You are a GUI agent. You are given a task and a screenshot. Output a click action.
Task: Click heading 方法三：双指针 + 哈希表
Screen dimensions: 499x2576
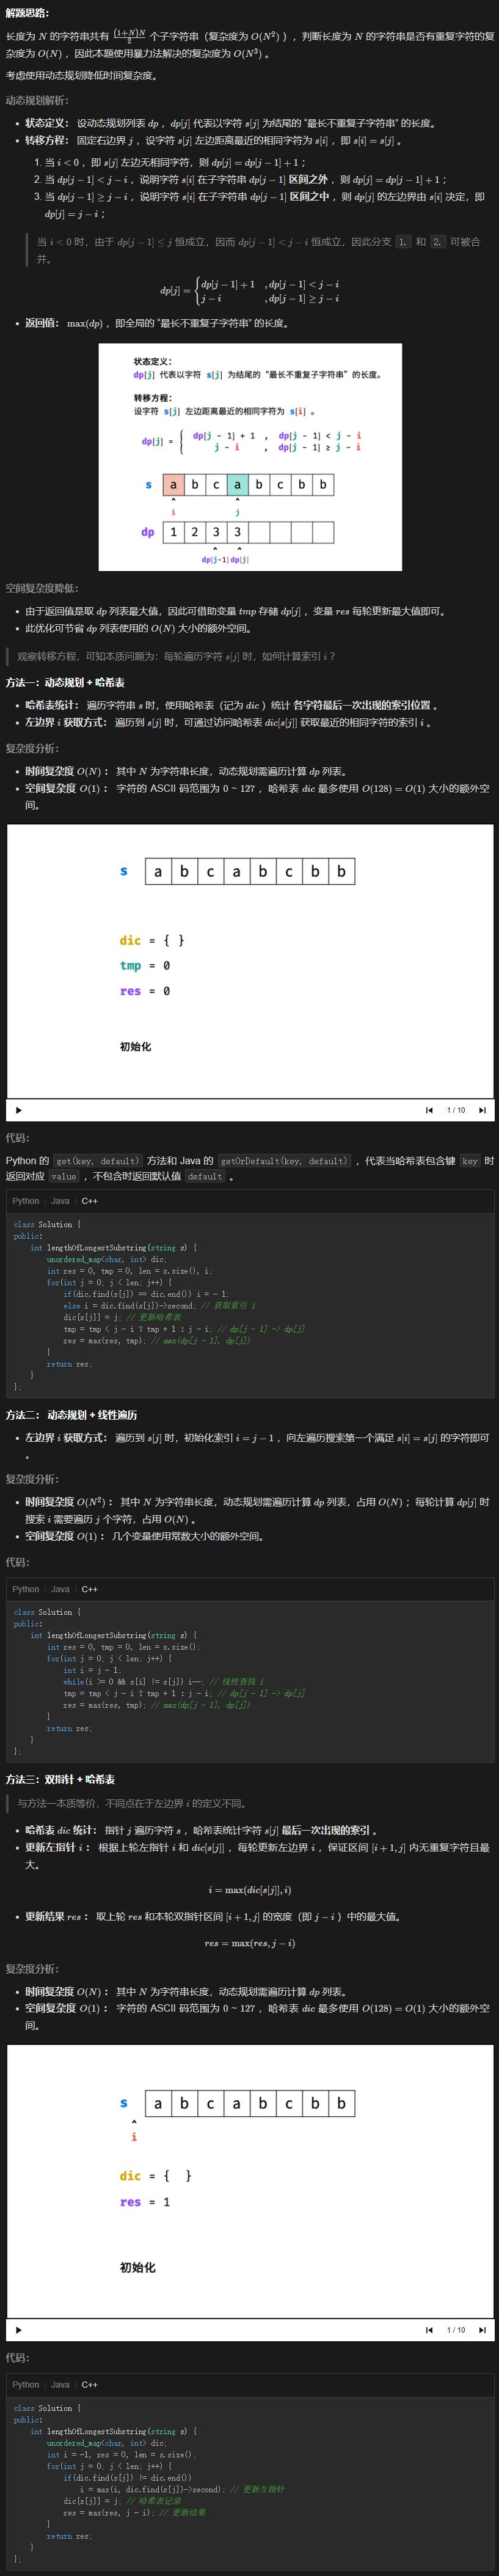[60, 1780]
